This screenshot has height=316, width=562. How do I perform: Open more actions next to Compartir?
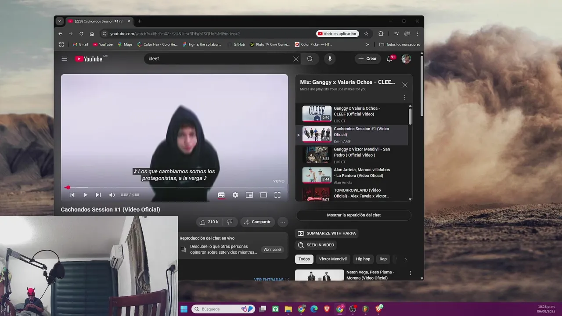[283, 222]
